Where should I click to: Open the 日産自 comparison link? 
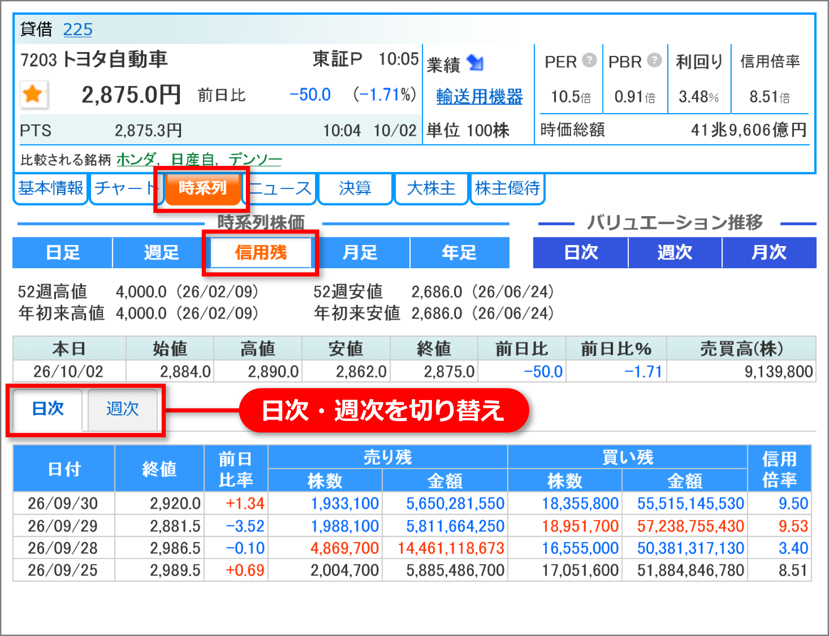193,159
